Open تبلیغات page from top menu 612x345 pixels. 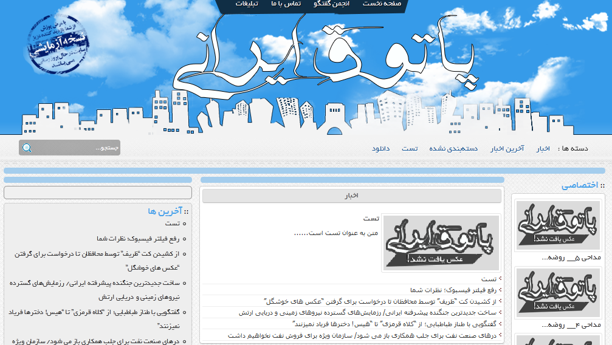coord(247,4)
